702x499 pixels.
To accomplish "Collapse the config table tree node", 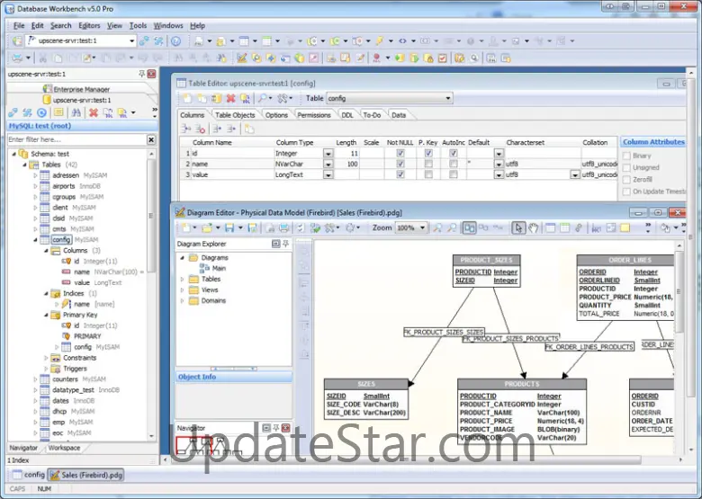I will pos(35,240).
